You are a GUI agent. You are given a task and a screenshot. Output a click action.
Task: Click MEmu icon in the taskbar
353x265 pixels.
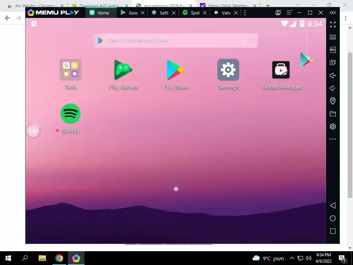[76, 258]
